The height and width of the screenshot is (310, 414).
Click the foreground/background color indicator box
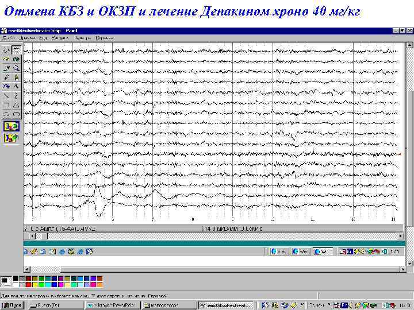(x=6, y=281)
